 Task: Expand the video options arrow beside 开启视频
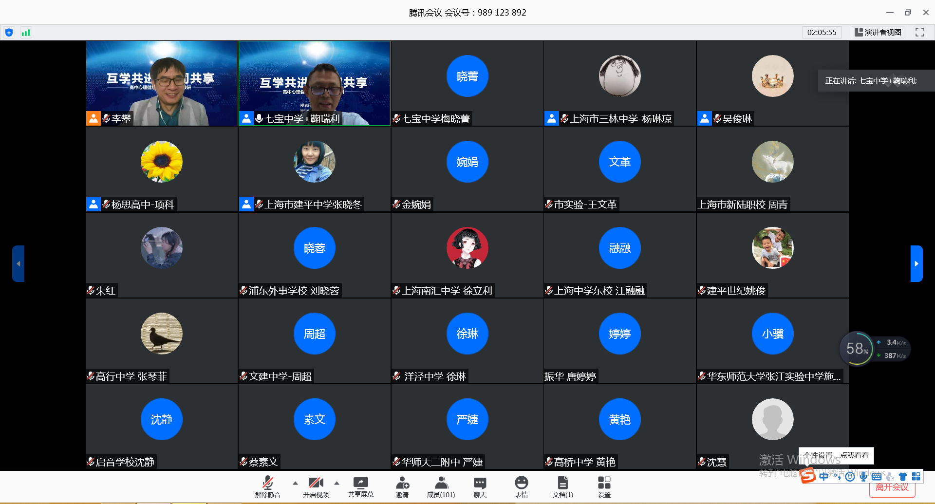[x=337, y=483]
